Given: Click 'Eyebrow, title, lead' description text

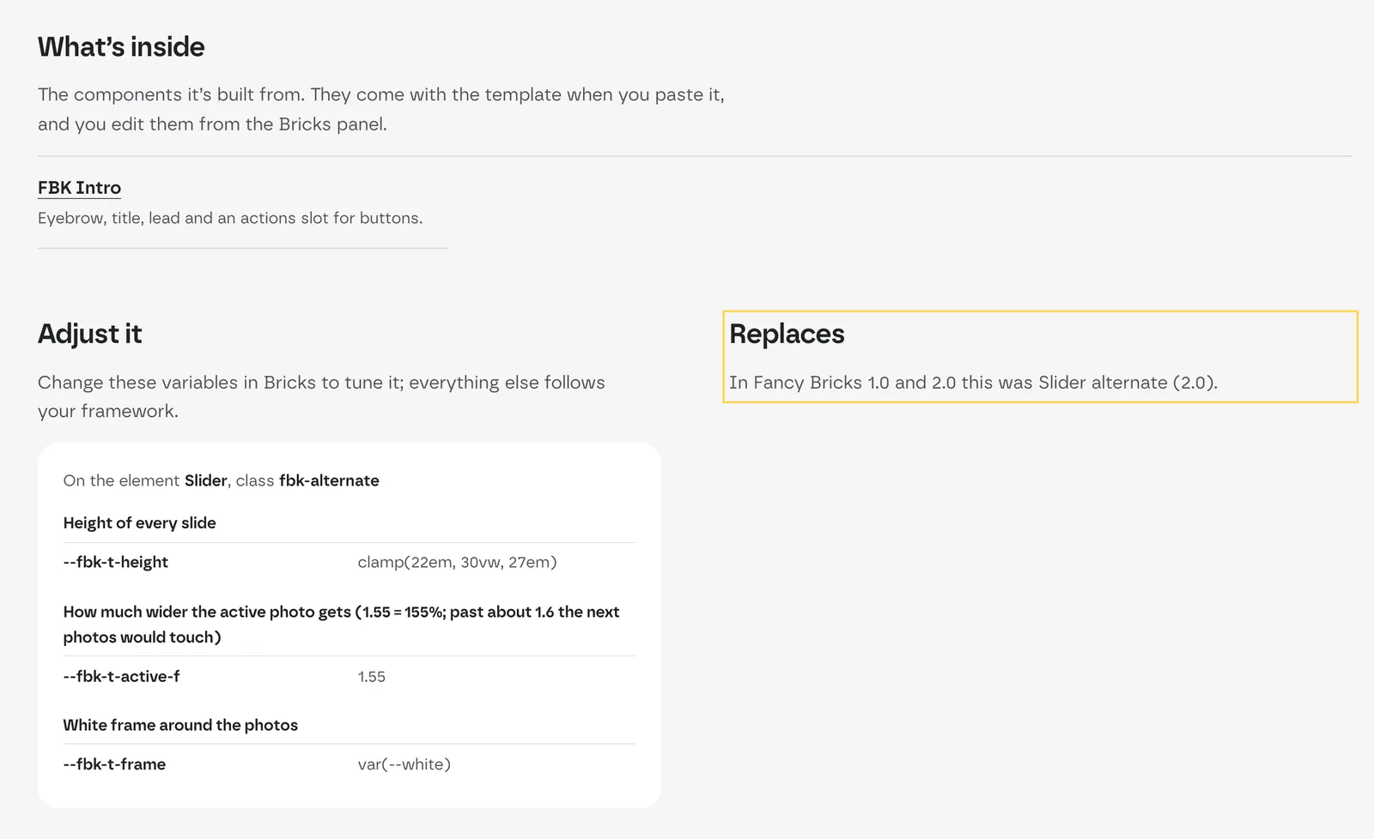Looking at the screenshot, I should (230, 218).
